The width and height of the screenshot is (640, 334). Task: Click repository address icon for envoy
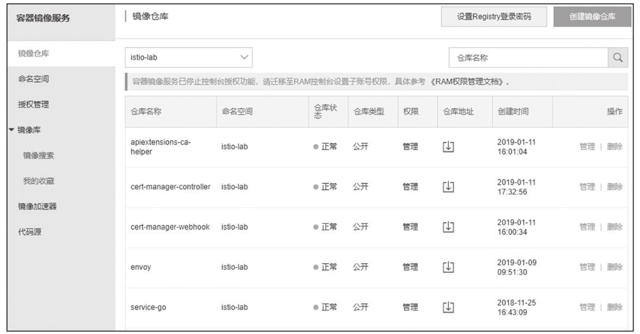click(448, 267)
